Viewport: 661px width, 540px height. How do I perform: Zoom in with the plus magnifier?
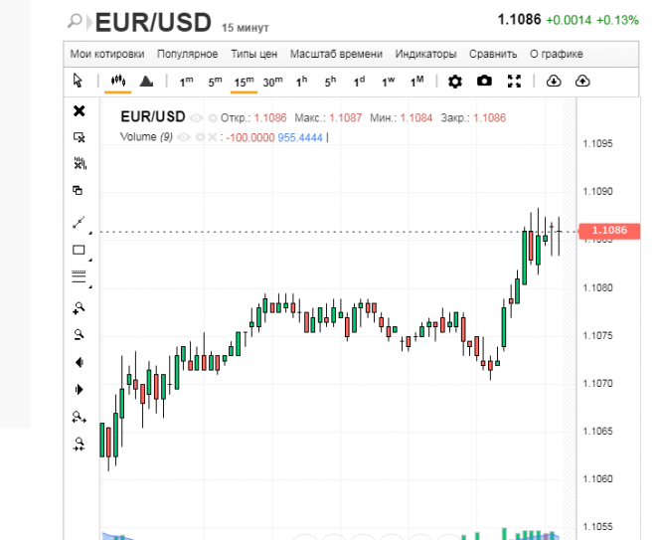[79, 308]
